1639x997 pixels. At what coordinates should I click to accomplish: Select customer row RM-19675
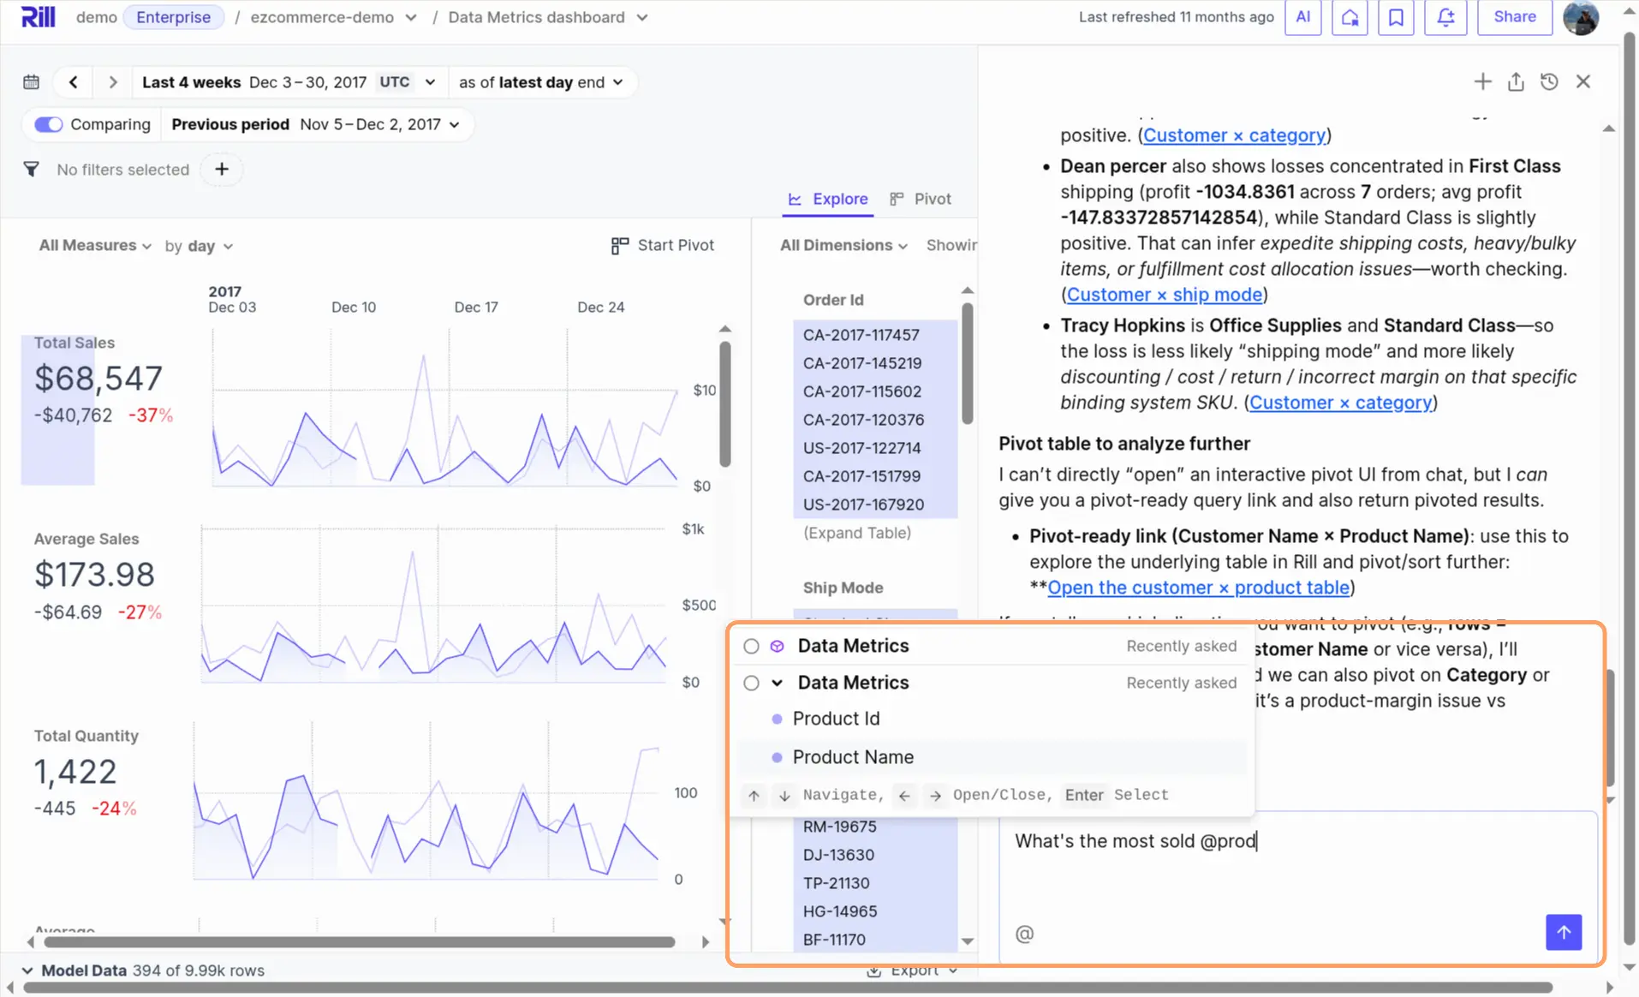pyautogui.click(x=875, y=827)
